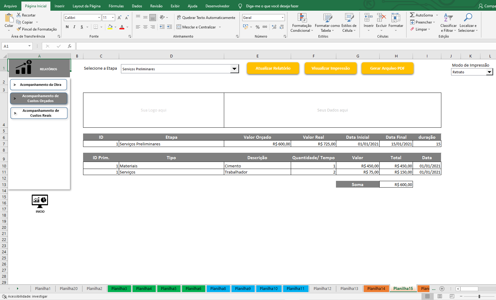Expand the Modo de Impressão dropdown
The width and height of the screenshot is (496, 300).
[489, 72]
